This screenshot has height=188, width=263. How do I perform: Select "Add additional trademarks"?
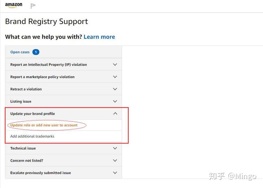[32, 136]
